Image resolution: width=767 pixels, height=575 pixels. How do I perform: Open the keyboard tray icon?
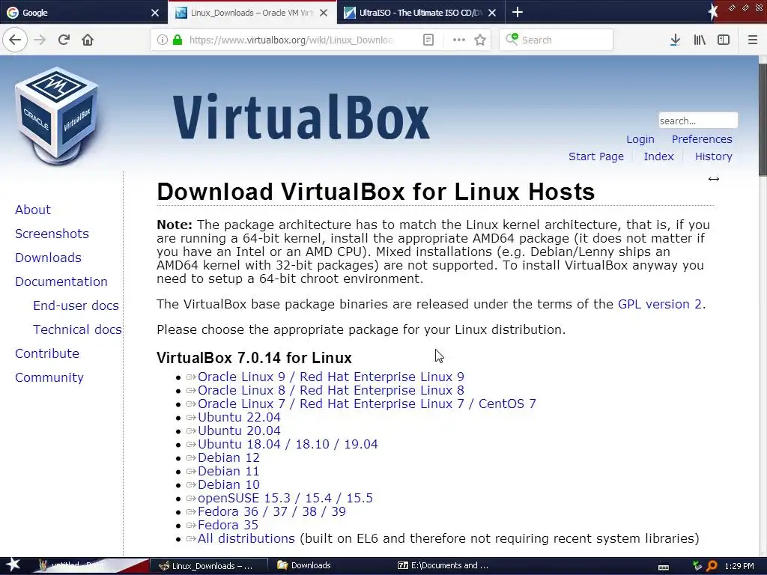click(x=664, y=566)
